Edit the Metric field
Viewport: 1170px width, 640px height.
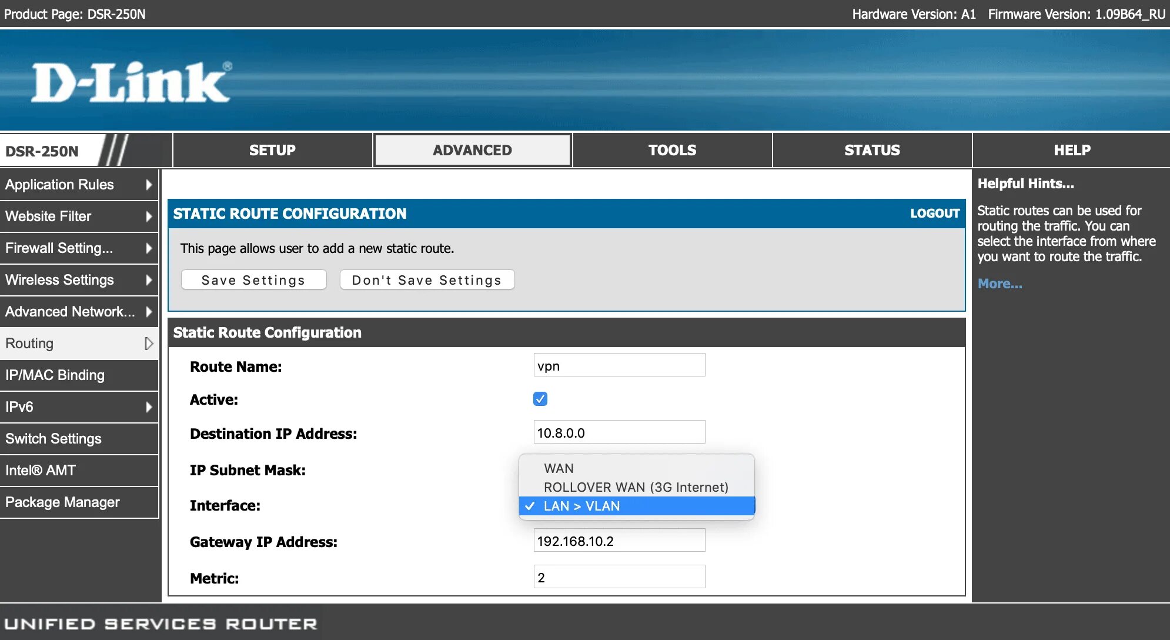pyautogui.click(x=619, y=577)
